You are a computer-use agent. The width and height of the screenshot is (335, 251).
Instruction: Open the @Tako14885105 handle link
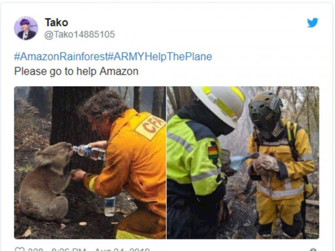[x=80, y=35]
